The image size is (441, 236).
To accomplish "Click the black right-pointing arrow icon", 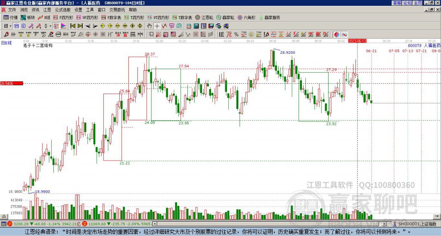I will (95, 26).
